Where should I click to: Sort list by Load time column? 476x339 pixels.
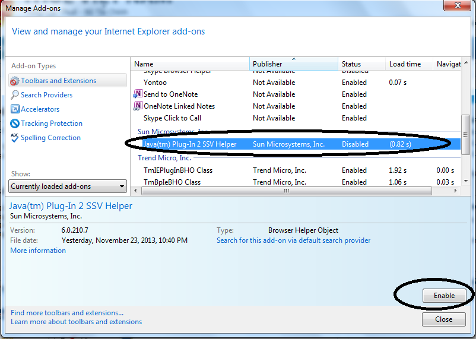pyautogui.click(x=409, y=64)
